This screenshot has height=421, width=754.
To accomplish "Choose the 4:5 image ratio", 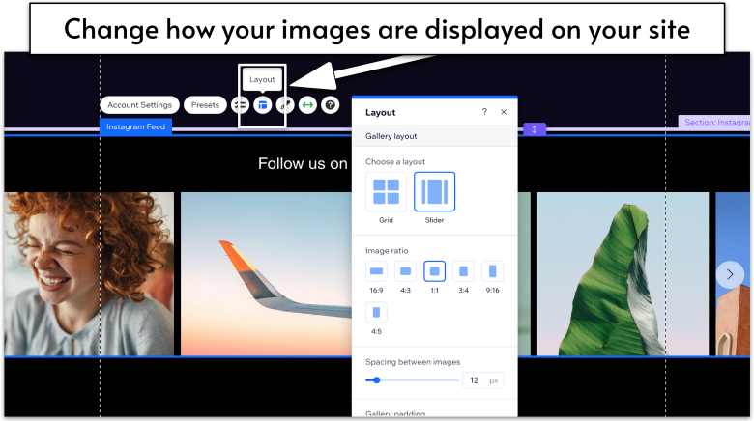I will 376,312.
